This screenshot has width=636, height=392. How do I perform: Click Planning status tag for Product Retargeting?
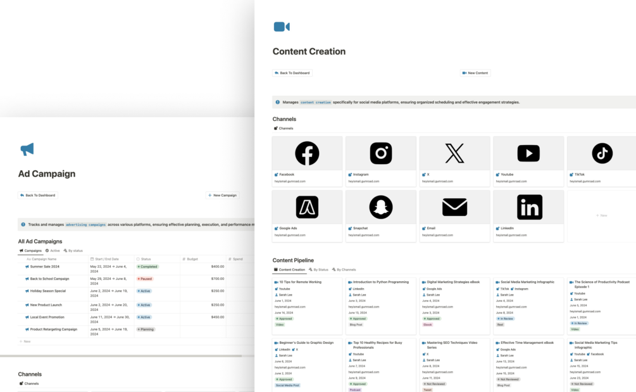pos(146,329)
